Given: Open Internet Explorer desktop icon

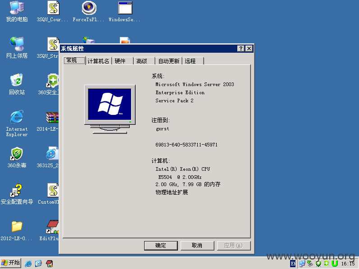Looking at the screenshot, I should coord(17,123).
